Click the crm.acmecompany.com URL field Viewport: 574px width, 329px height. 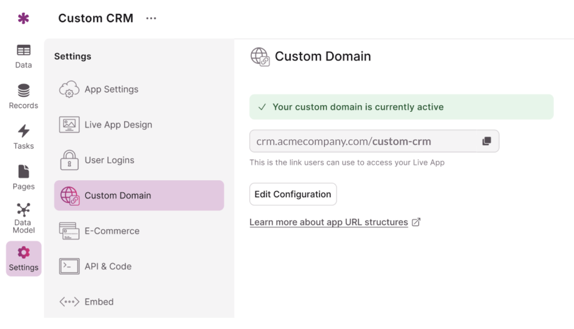pos(363,142)
